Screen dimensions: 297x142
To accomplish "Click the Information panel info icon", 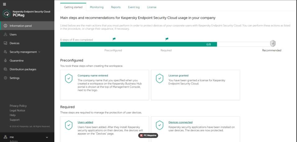I will pos(6,26).
